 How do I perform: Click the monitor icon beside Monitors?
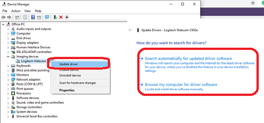coord(13,75)
